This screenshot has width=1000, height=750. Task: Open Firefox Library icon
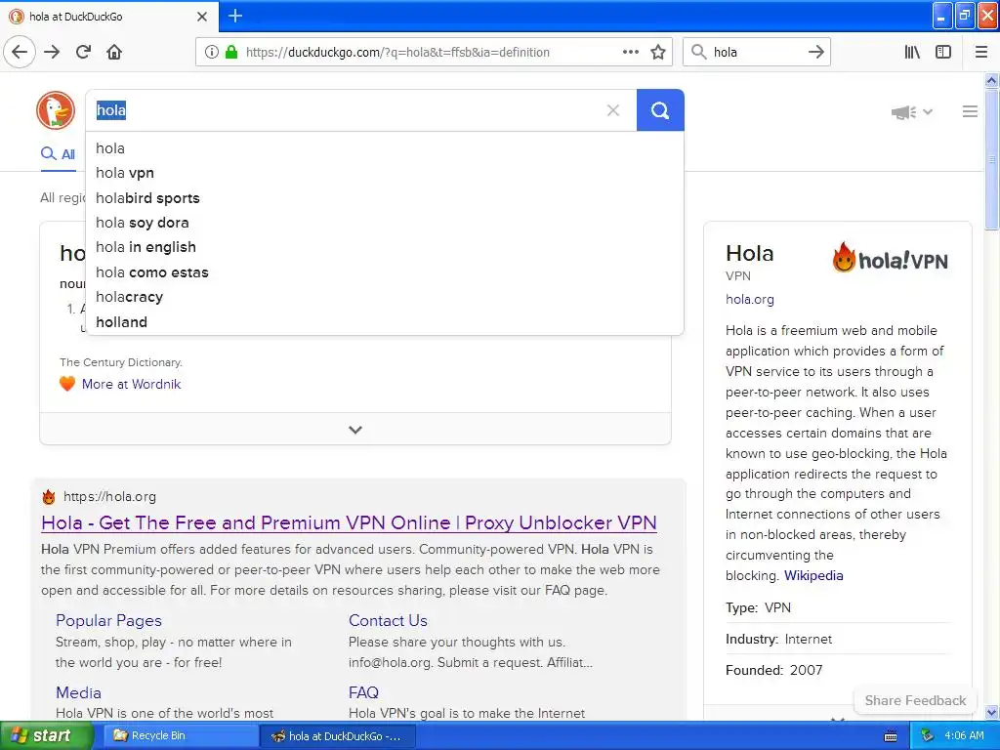(x=912, y=52)
